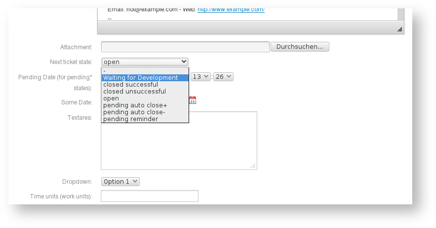The width and height of the screenshot is (436, 228).
Task: Open the http://www.example.com/ link
Action: 231,9
